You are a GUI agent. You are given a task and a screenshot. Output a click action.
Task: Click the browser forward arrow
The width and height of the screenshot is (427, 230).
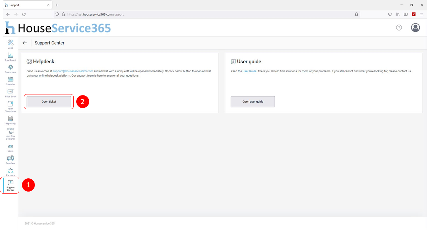tap(16, 14)
